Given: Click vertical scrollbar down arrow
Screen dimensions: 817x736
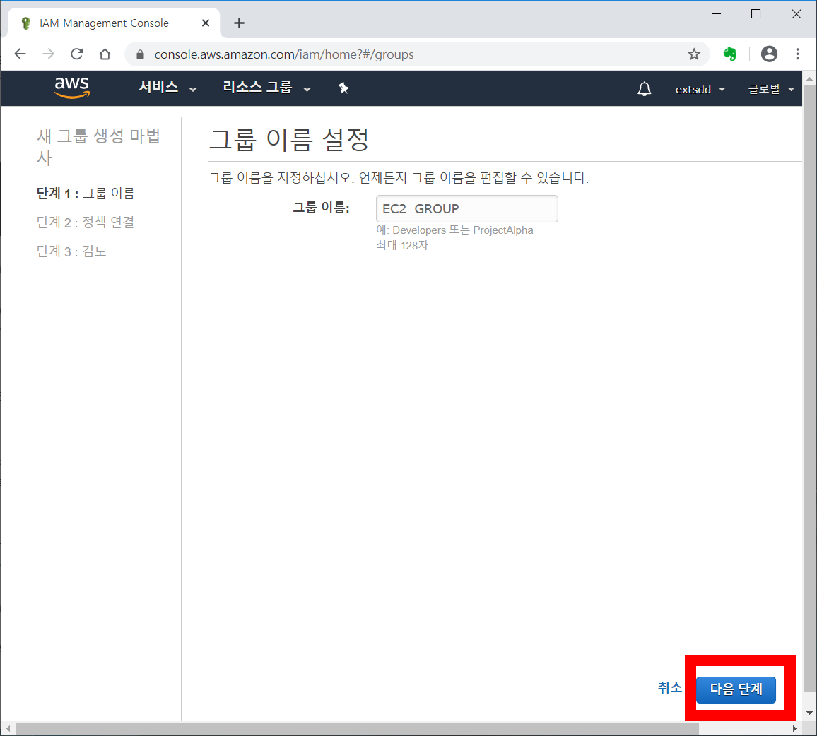Looking at the screenshot, I should (809, 713).
